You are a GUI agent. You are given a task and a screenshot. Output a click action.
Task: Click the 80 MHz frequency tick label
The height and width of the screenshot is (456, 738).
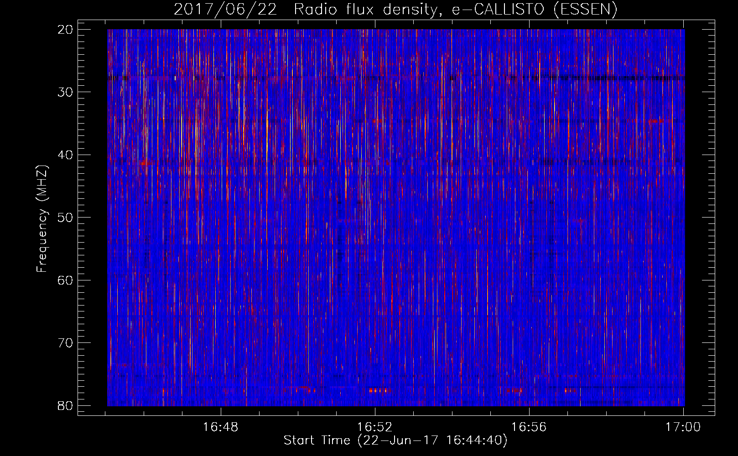65,405
